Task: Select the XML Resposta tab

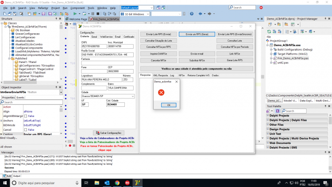Action: pyautogui.click(x=160, y=75)
